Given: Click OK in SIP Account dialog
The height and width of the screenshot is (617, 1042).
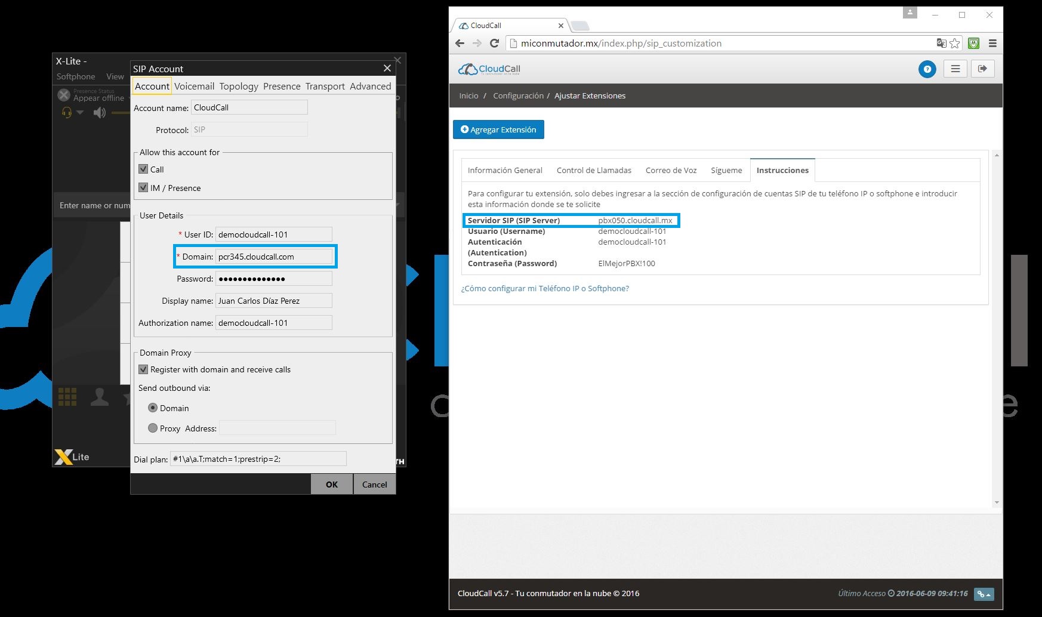Looking at the screenshot, I should pos(332,484).
